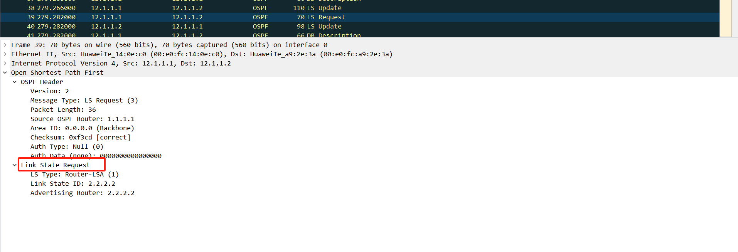Expand the Ethernet II section
This screenshot has height=252, width=738.
coord(5,54)
